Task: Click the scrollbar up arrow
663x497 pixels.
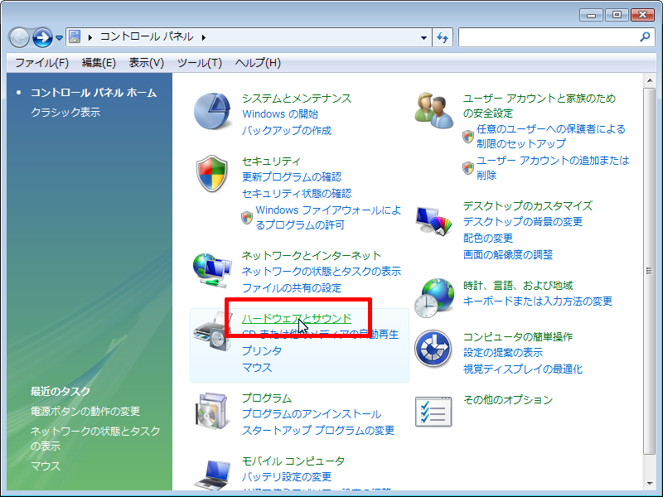Action: pos(650,80)
